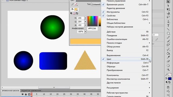The image size is (173, 97).
Task: Select the Bone tool
Action: tap(168, 49)
